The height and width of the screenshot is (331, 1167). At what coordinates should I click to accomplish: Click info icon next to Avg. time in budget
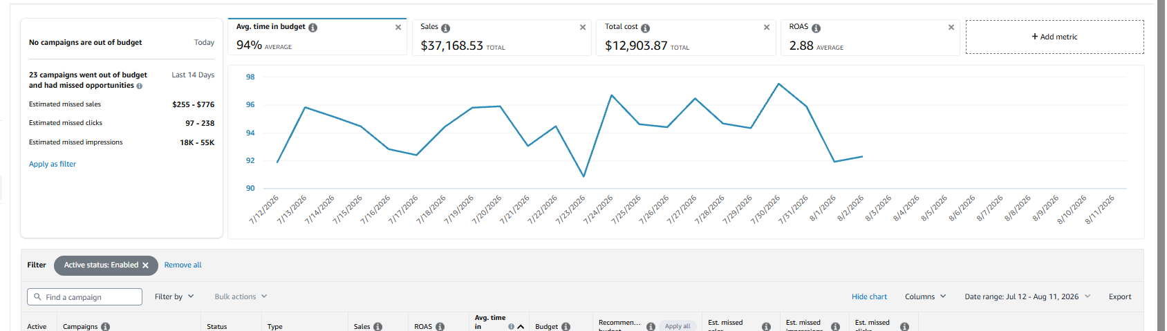(x=313, y=28)
